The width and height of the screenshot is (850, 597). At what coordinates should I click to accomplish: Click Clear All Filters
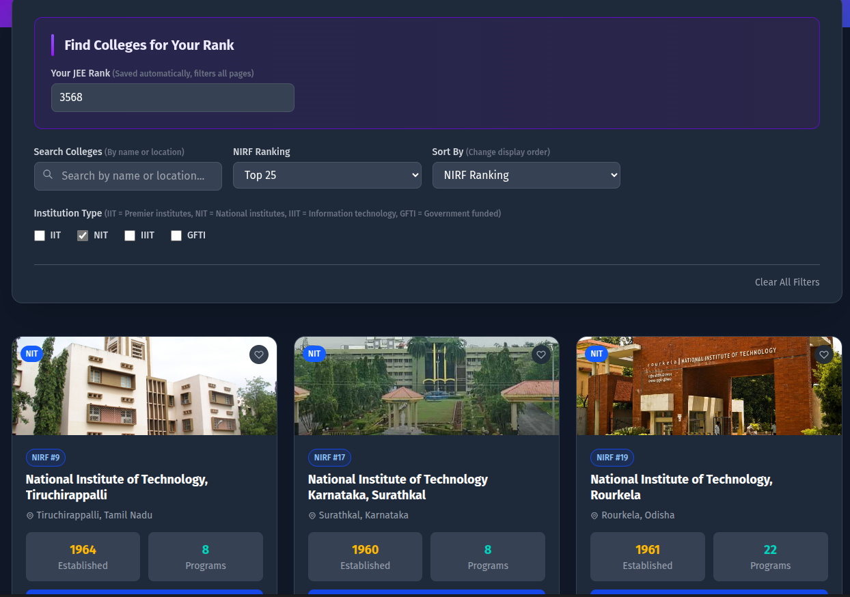click(x=787, y=282)
